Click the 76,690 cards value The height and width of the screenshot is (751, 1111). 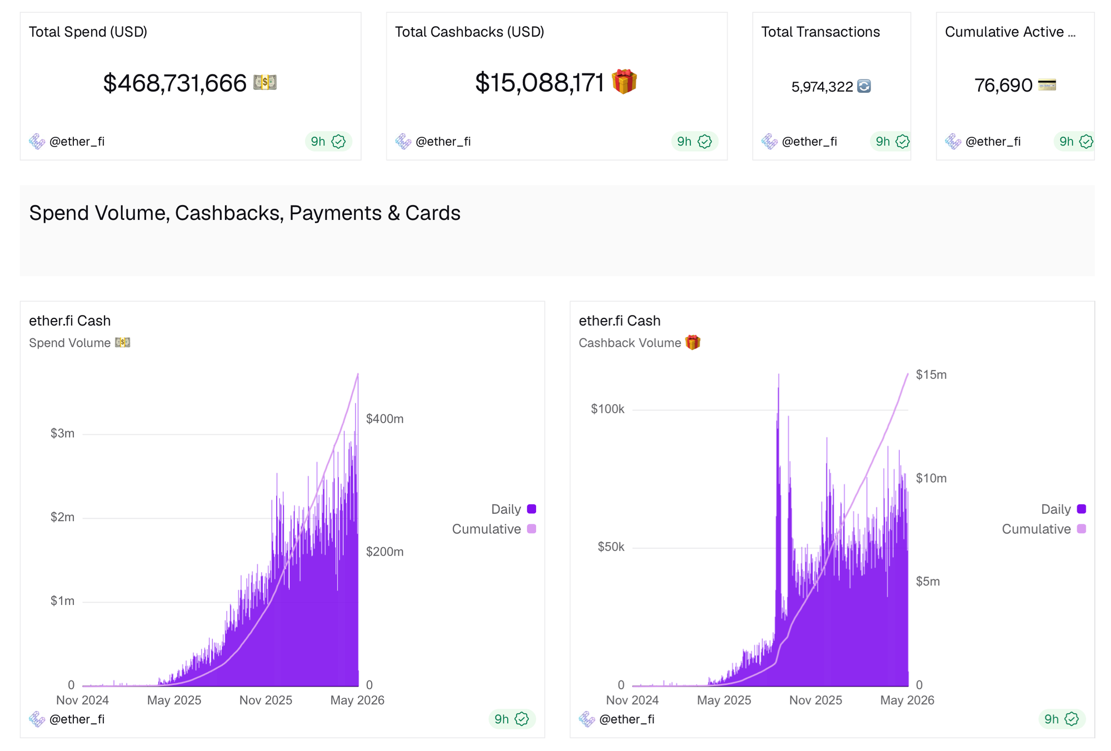tap(1003, 86)
